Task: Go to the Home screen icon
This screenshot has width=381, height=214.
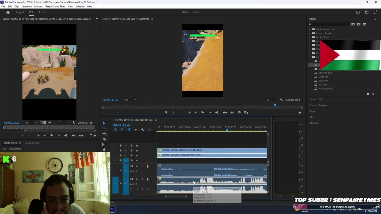Action: pos(8,12)
